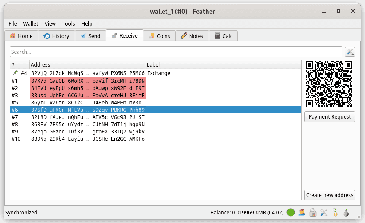Screen dimensions: 365x223
Task: Open the address filter options next to search
Action: (x=350, y=52)
